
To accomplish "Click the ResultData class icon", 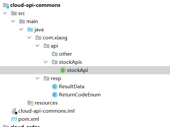I will click(55, 87).
